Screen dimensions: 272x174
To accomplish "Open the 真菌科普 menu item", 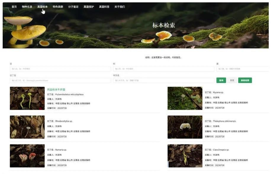I will pos(104,7).
